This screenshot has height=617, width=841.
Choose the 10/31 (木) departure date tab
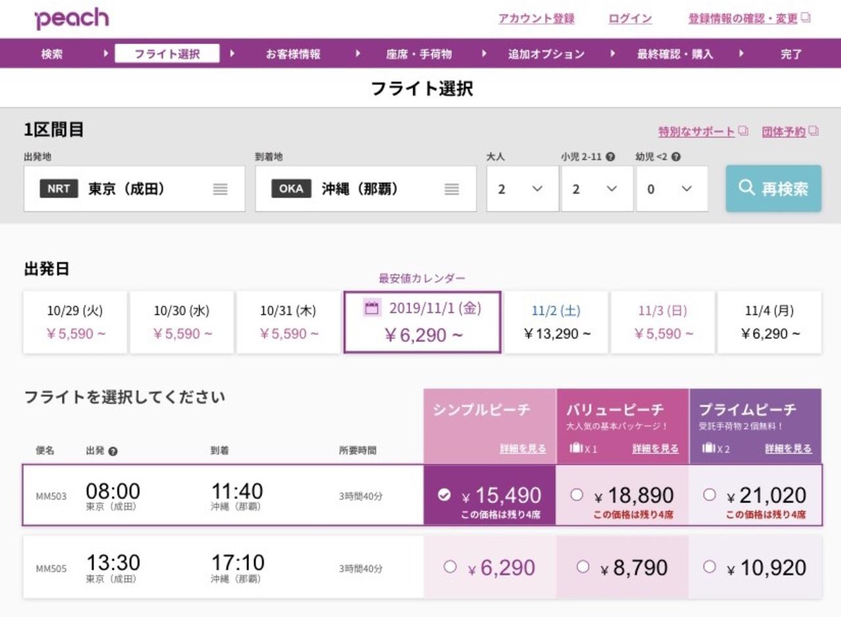288,322
